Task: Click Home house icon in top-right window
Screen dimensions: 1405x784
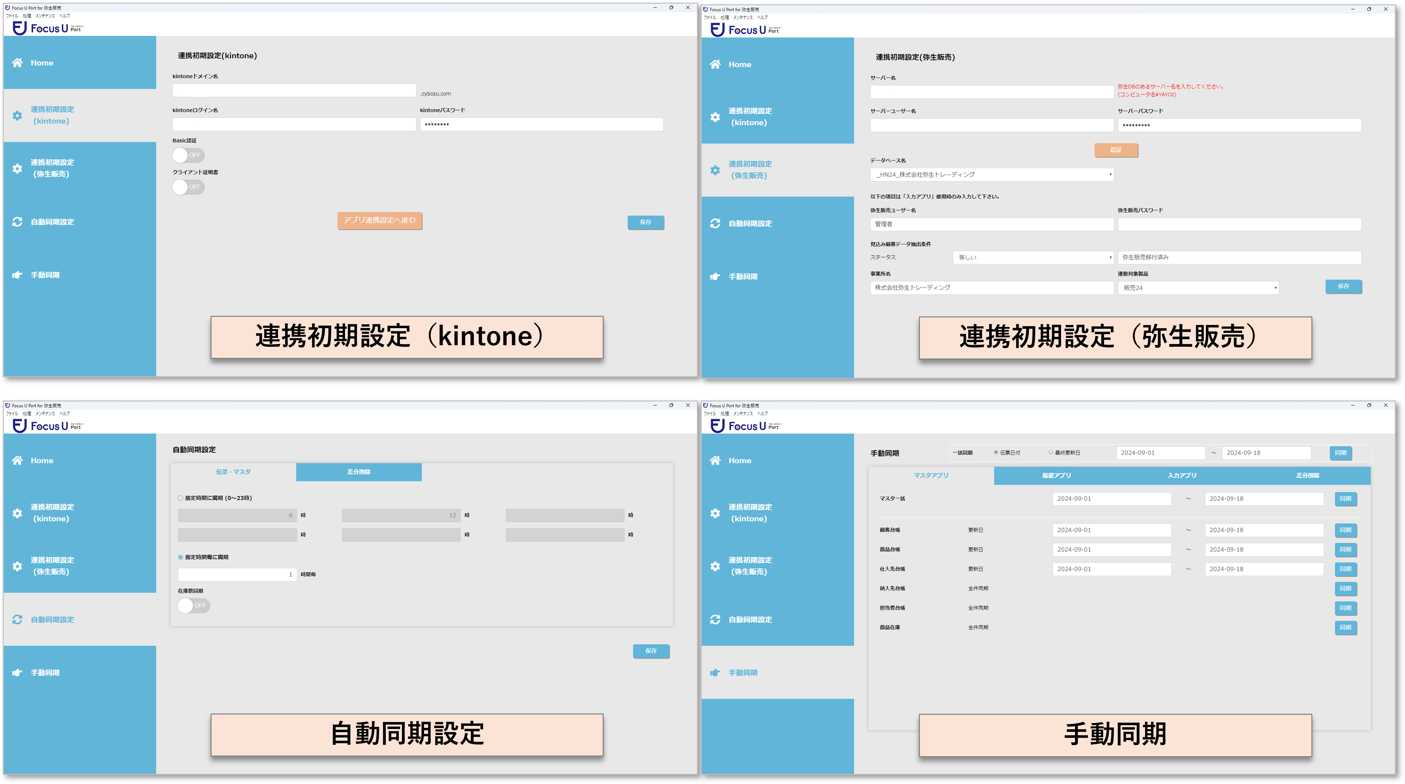Action: pos(715,64)
